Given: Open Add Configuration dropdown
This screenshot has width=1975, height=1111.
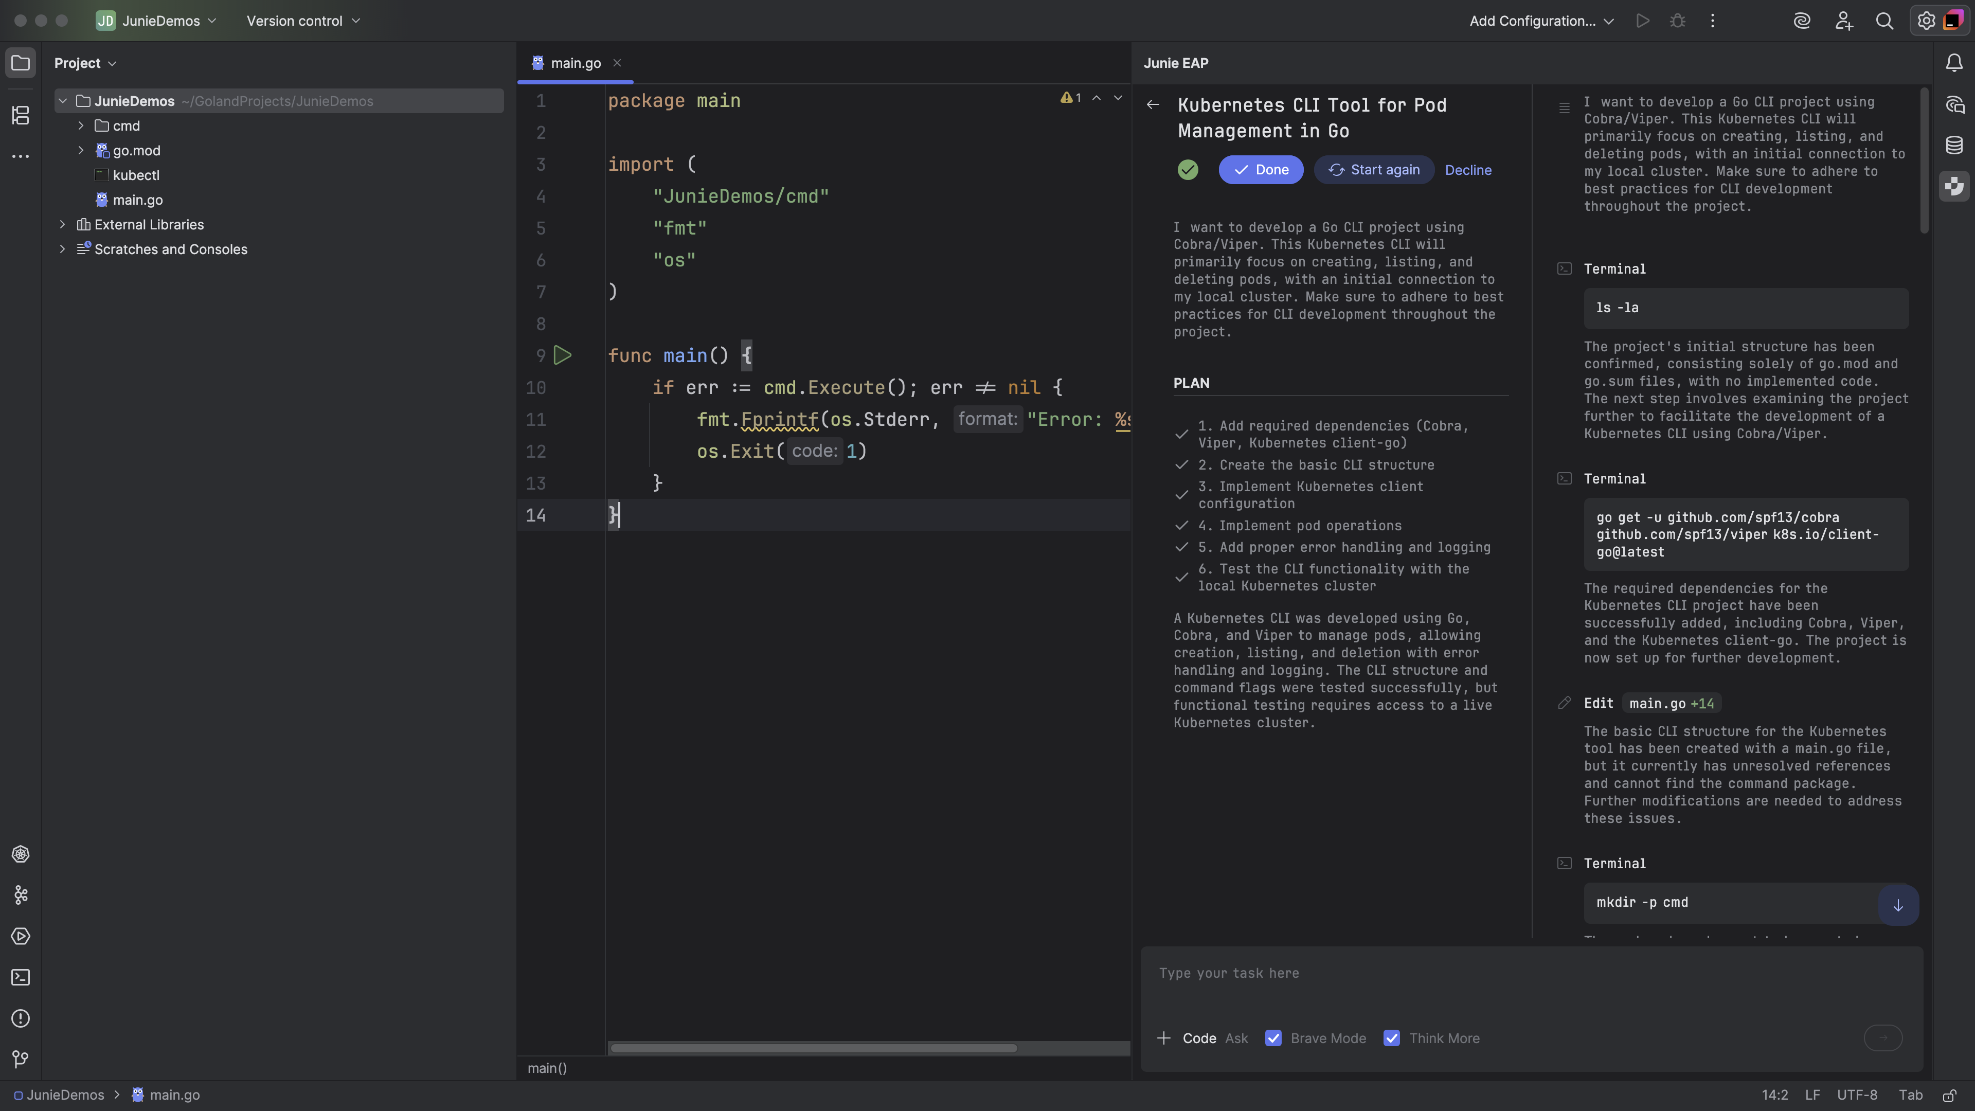Looking at the screenshot, I should pyautogui.click(x=1541, y=21).
